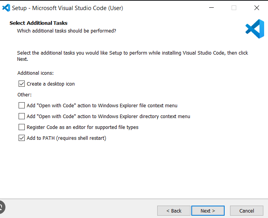Click the partially hidden round icon at bottom-left
The width and height of the screenshot is (268, 218).
point(2,207)
